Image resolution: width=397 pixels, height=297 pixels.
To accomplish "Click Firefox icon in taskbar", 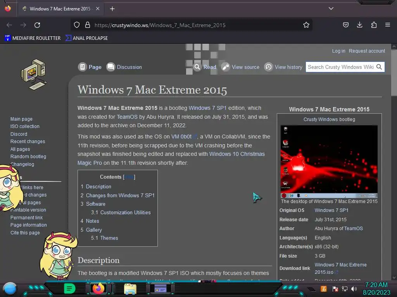I will (98, 288).
